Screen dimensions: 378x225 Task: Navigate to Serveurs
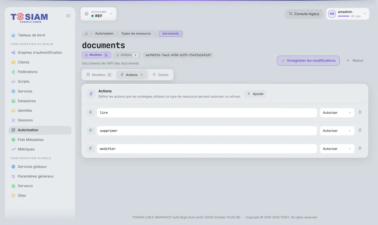[40, 186]
